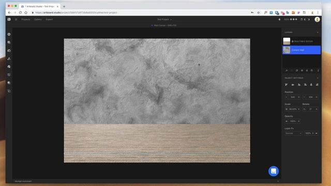Align selected layer to left edge
This screenshot has width=331, height=186.
306,85
